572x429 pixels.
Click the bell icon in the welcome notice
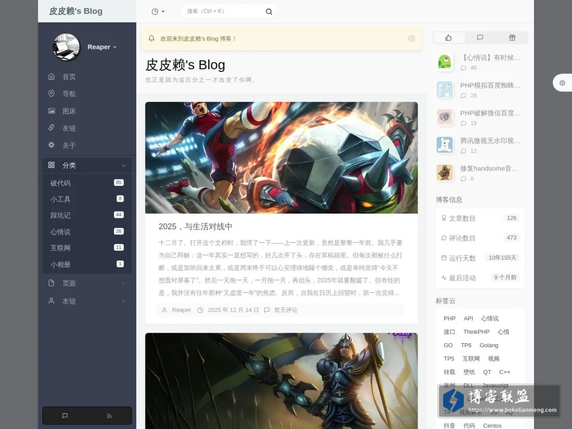click(x=152, y=38)
